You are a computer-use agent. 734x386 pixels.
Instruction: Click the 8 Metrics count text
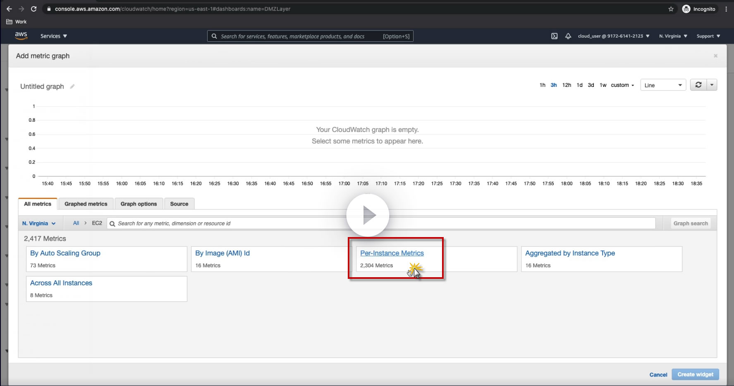[x=41, y=295]
